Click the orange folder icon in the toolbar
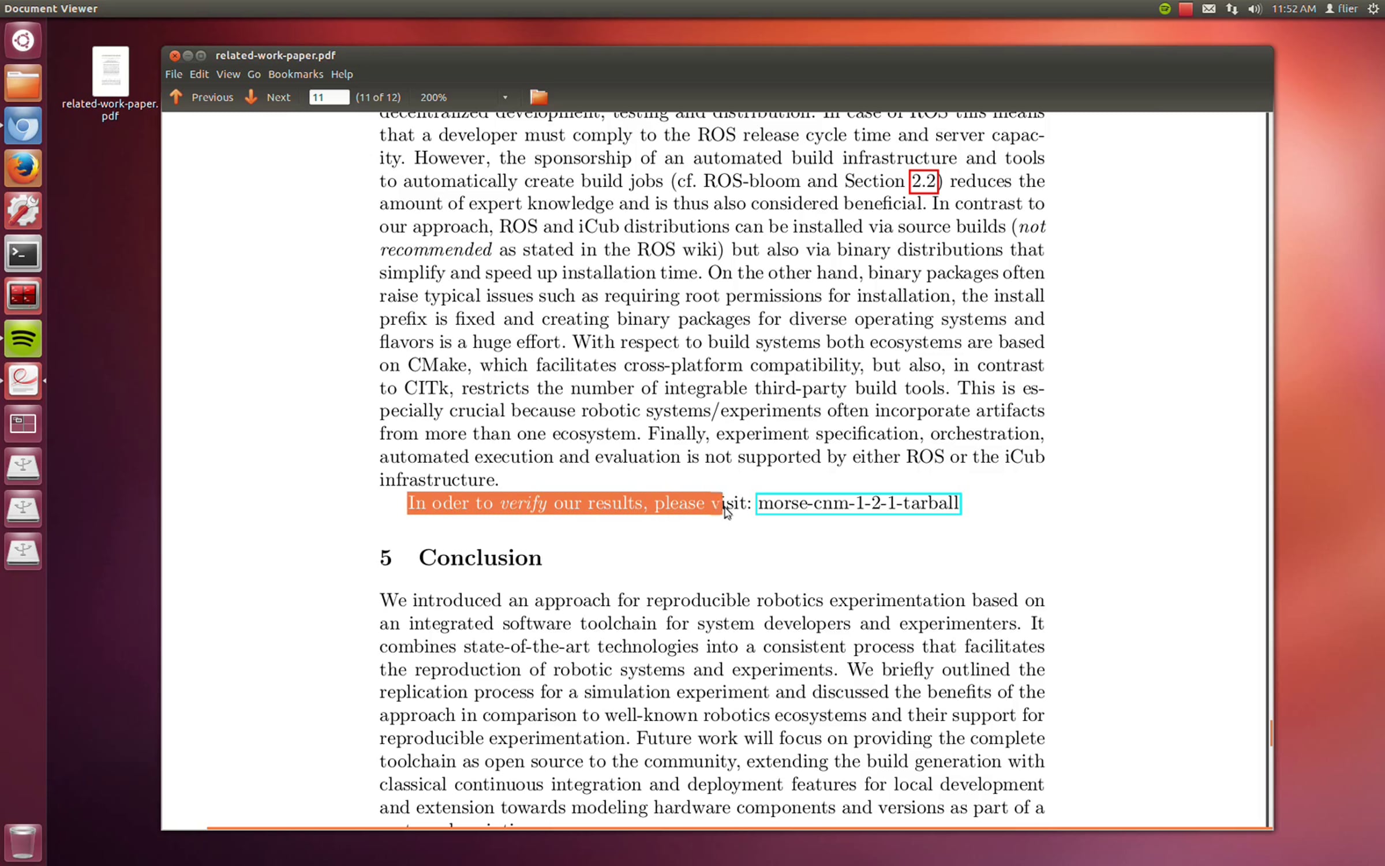The width and height of the screenshot is (1385, 866). coord(538,97)
